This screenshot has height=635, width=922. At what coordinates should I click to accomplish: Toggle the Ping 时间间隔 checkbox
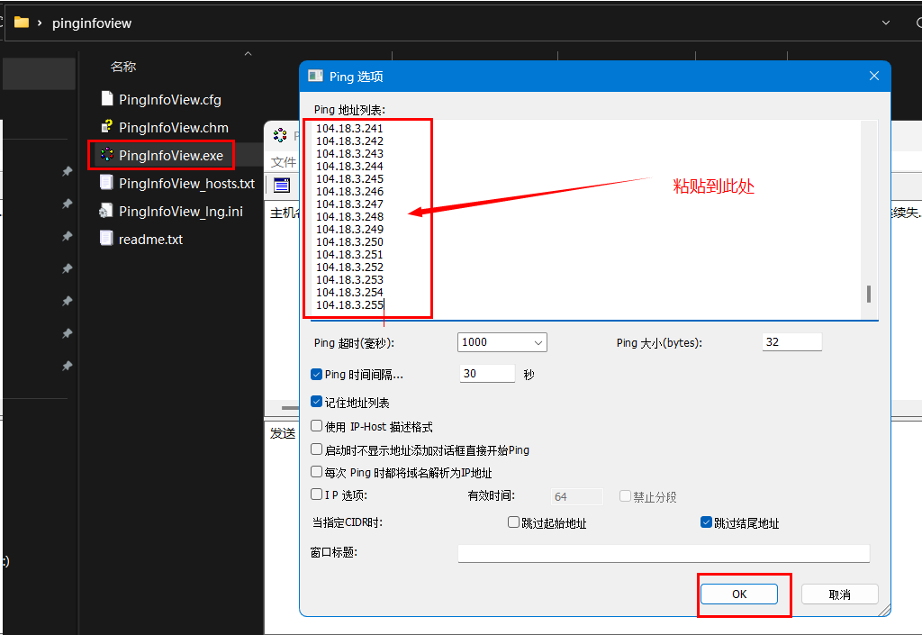click(316, 375)
